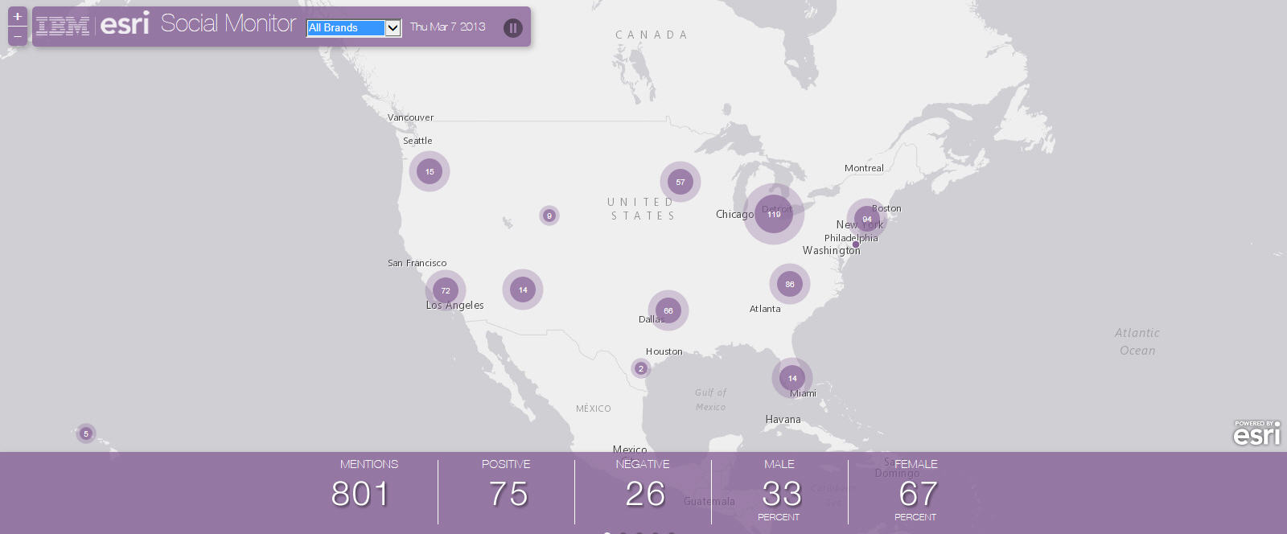Click the CANADA country label
Screen dimensions: 1287x534
tap(652, 35)
